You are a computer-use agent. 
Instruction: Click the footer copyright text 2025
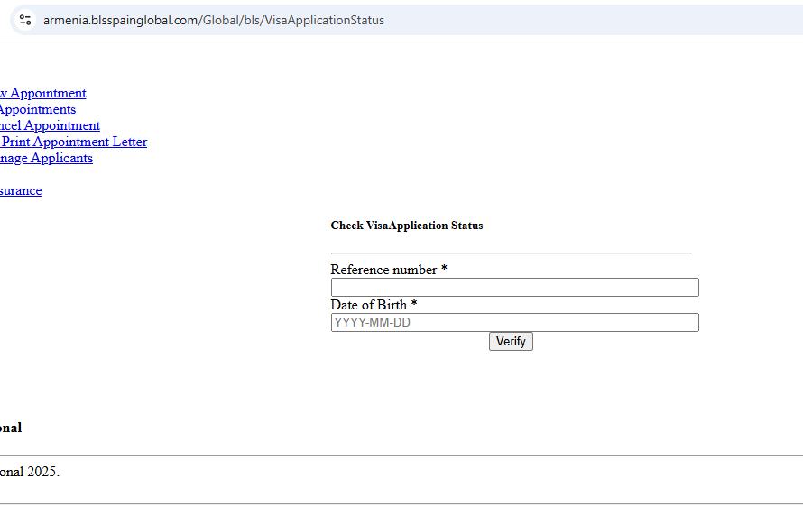(x=28, y=472)
